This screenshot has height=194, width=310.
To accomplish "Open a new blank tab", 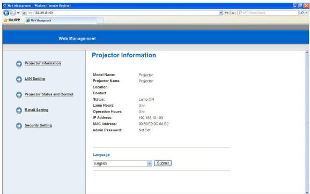I will [100, 20].
